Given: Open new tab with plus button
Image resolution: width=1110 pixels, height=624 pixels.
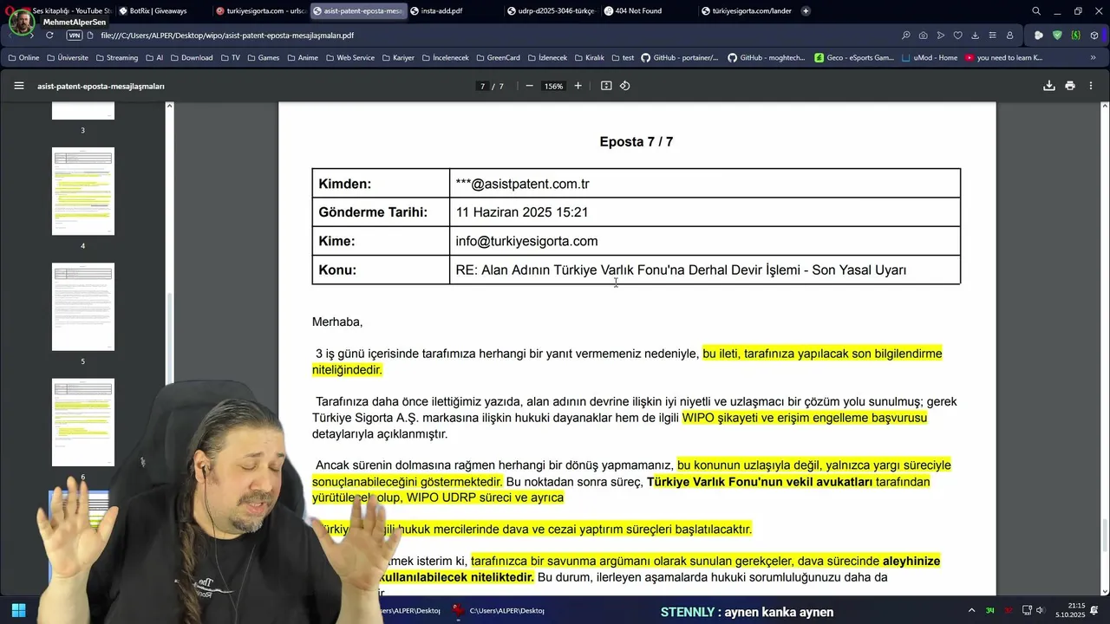Looking at the screenshot, I should [806, 11].
